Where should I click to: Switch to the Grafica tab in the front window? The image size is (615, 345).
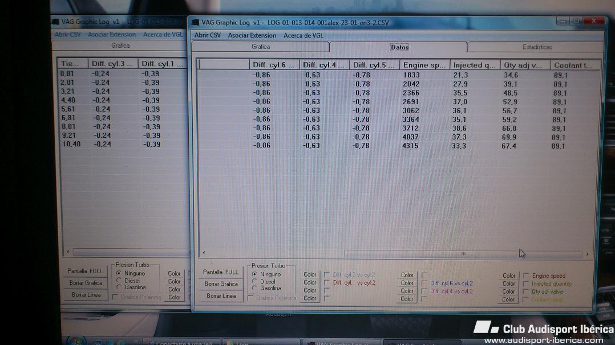(260, 47)
